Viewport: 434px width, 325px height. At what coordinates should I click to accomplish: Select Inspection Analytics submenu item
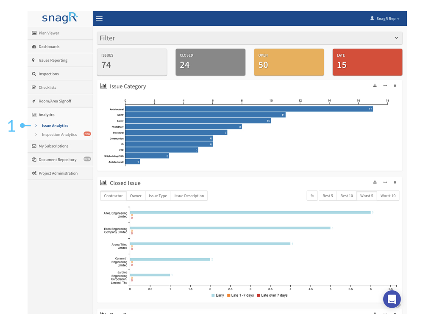tap(59, 134)
